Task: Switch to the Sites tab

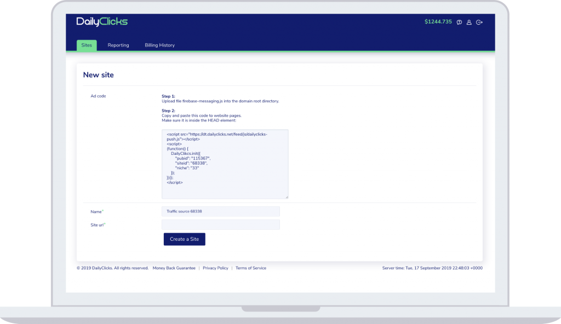Action: [87, 45]
